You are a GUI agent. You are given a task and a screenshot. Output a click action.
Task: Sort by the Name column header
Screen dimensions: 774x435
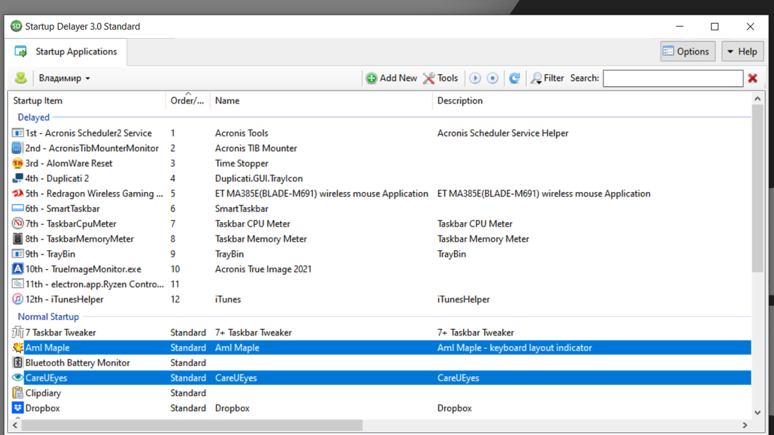[x=321, y=101]
